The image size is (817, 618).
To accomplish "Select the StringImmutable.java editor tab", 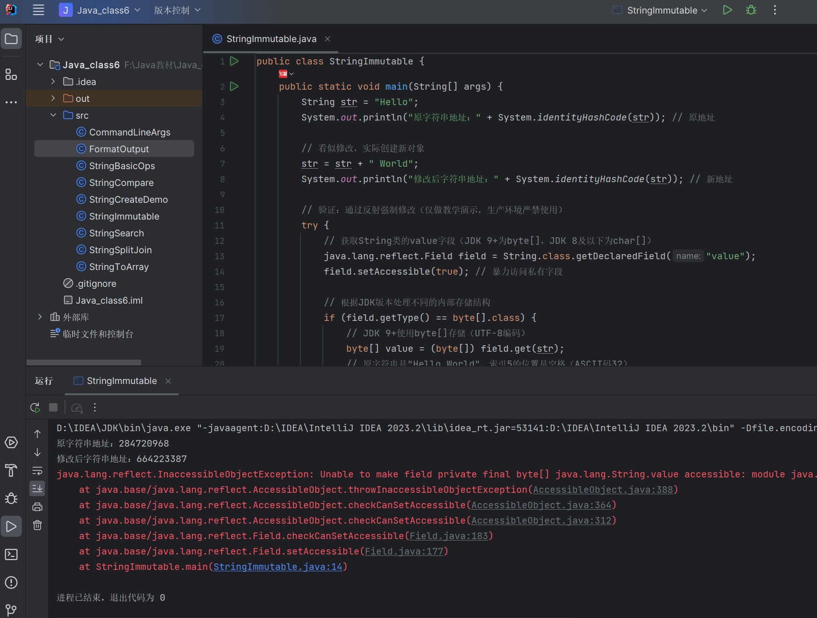I will tap(271, 39).
